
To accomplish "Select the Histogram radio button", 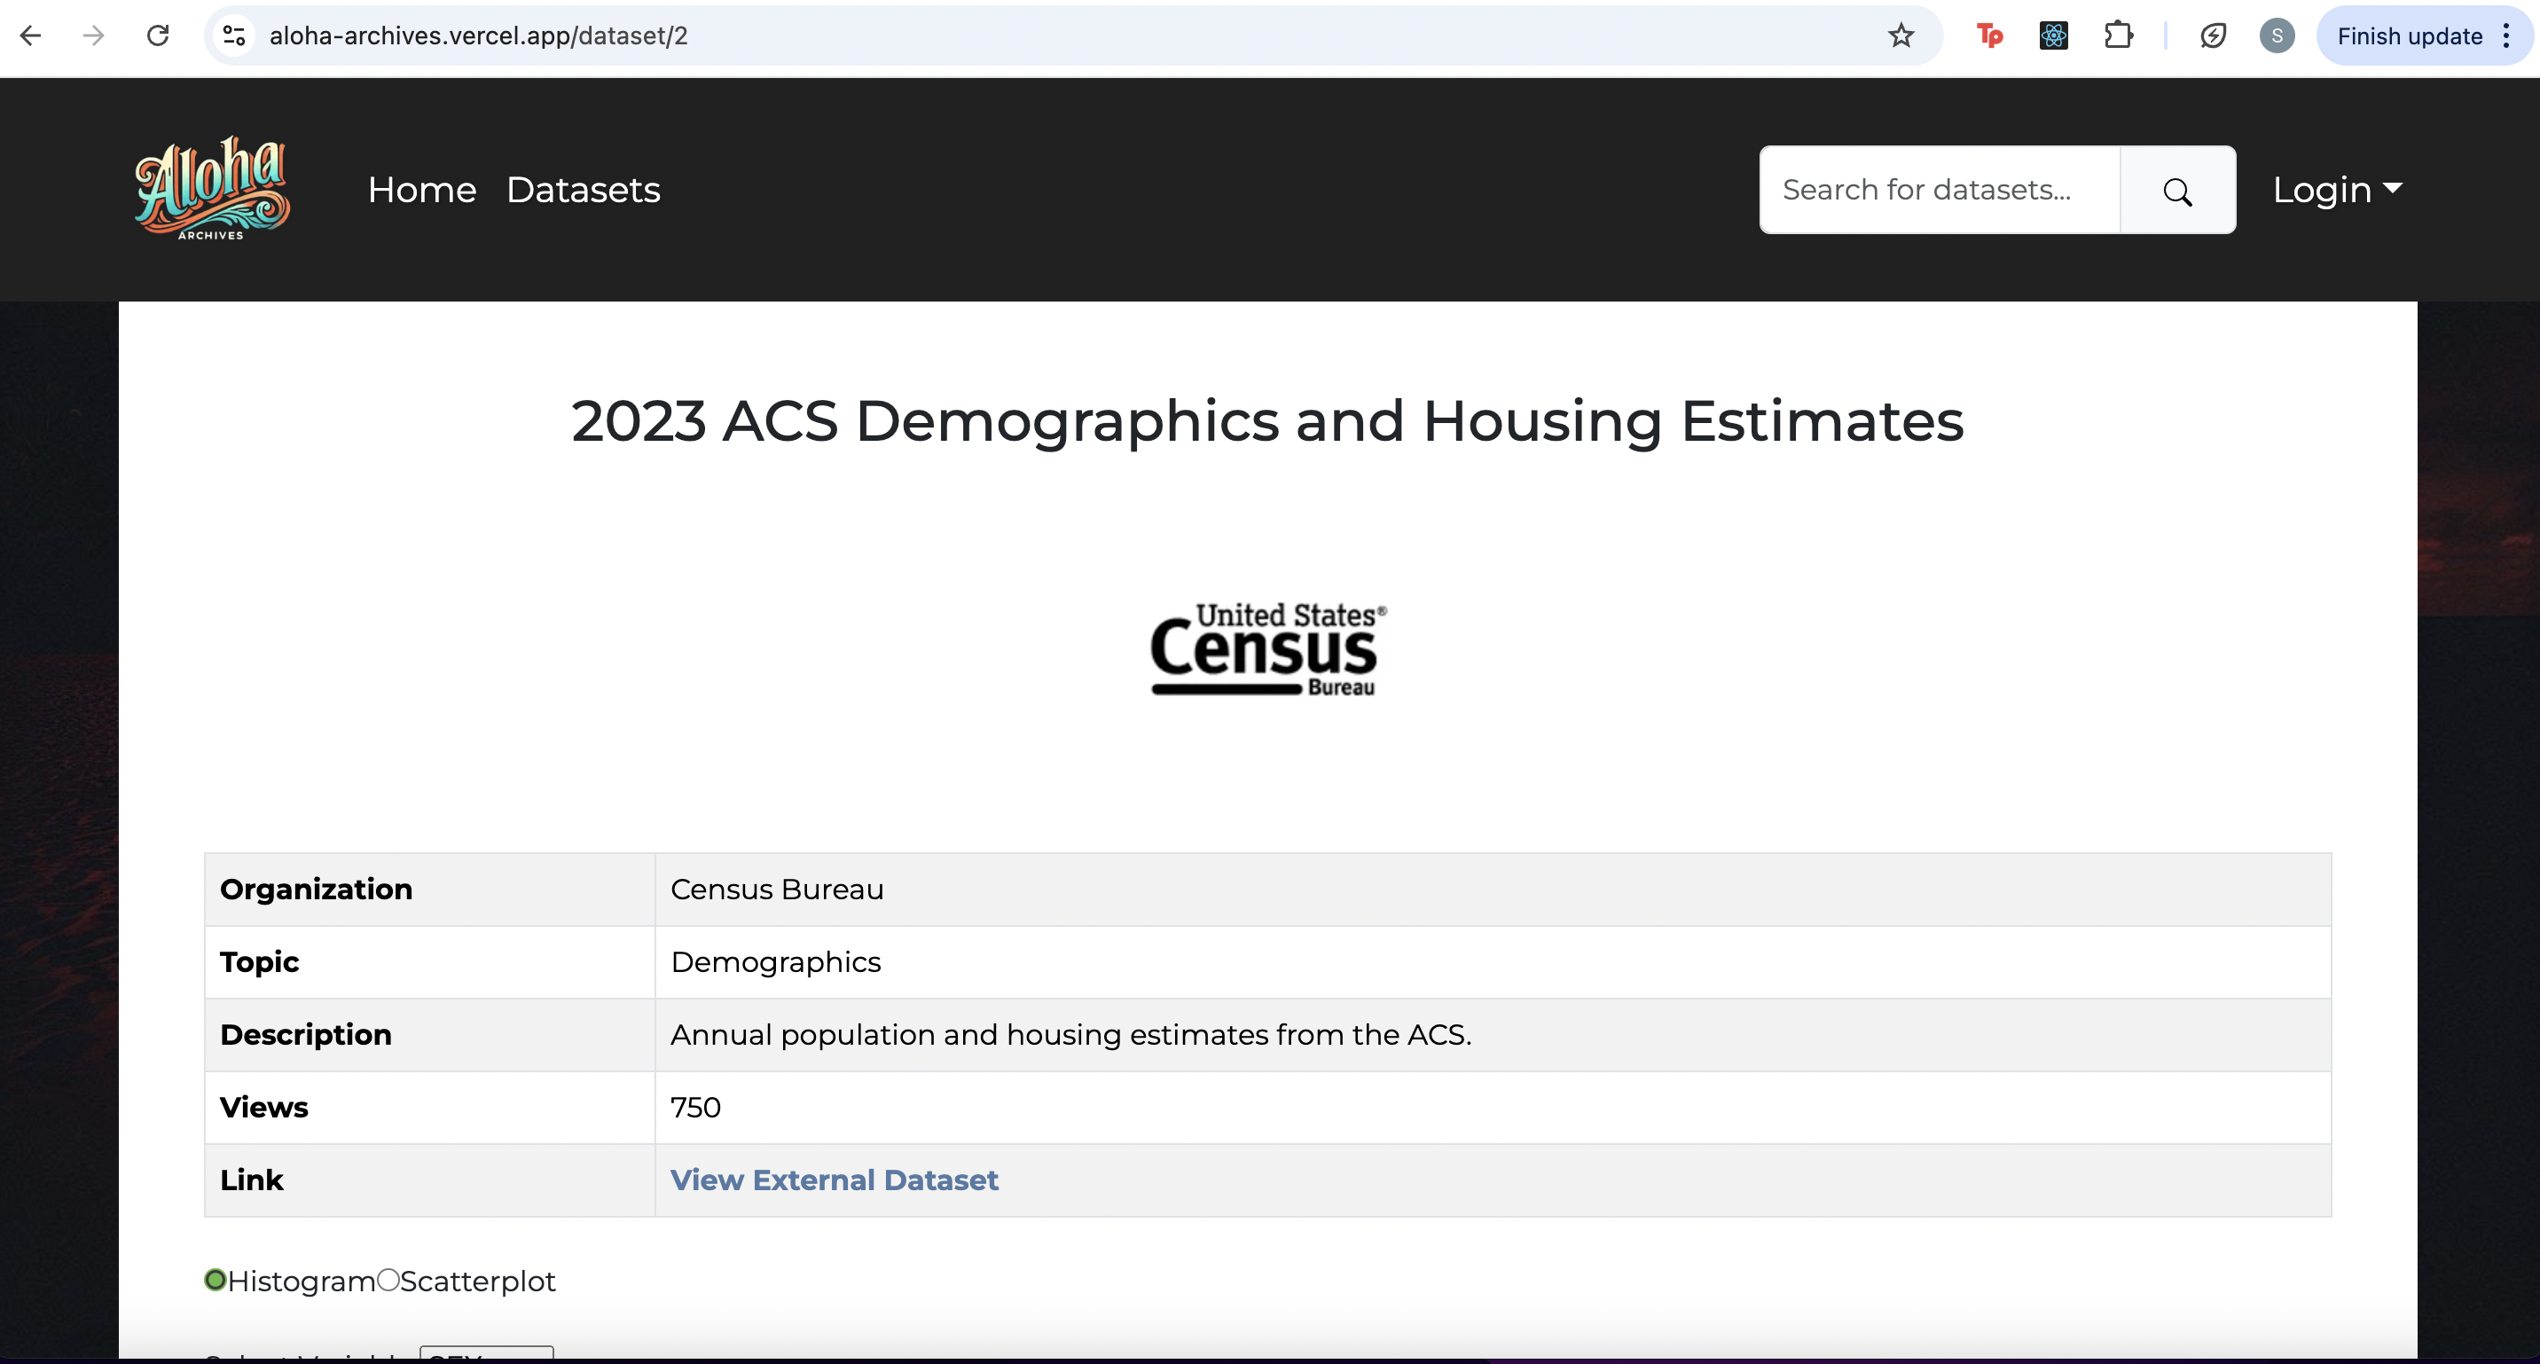I will tap(215, 1280).
